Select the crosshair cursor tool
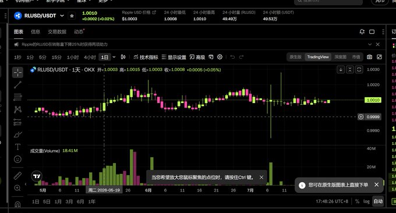Screen dimensions: 396x213 pos(17,72)
